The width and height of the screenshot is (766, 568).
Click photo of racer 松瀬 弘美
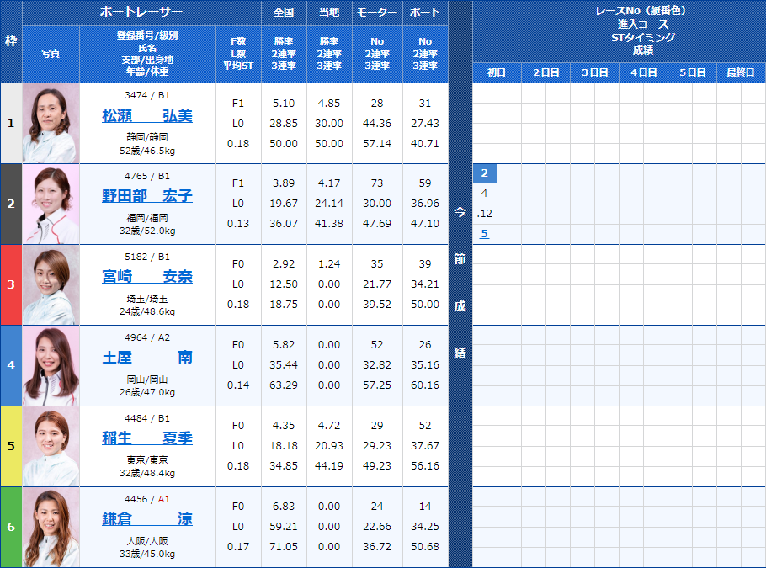(51, 123)
